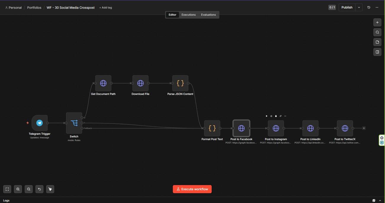Screen dimensions: 385x203
Task: Click the 'mode: Rules' subtitle under Switch
Action: pyautogui.click(x=74, y=140)
